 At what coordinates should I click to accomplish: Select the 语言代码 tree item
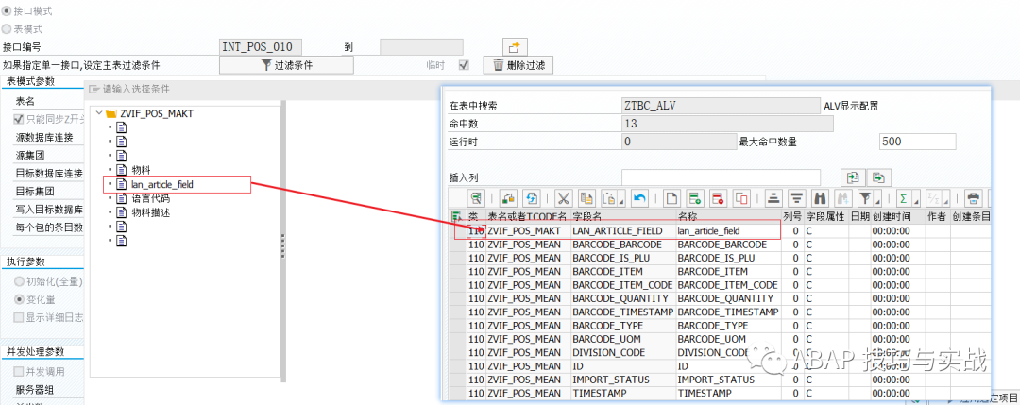pos(151,198)
